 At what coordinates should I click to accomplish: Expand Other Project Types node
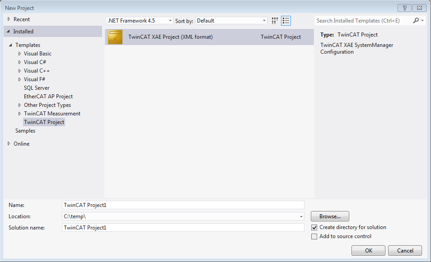[19, 105]
